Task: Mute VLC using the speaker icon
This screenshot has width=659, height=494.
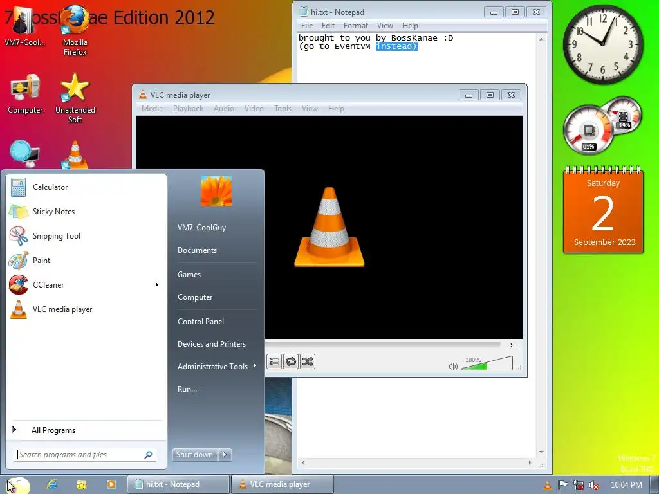Action: tap(452, 366)
